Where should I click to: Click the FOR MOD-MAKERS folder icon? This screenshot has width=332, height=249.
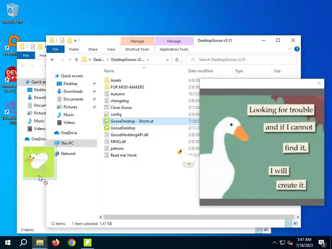tap(107, 87)
